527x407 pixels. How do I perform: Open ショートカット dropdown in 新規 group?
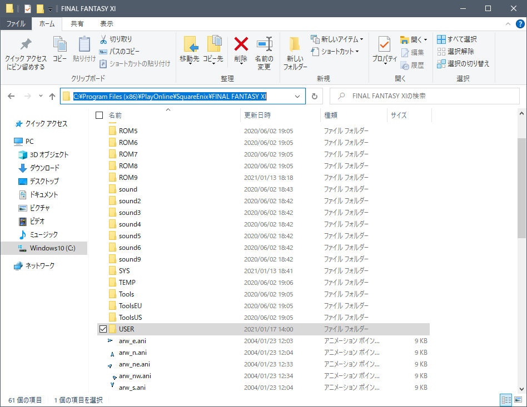(335, 52)
